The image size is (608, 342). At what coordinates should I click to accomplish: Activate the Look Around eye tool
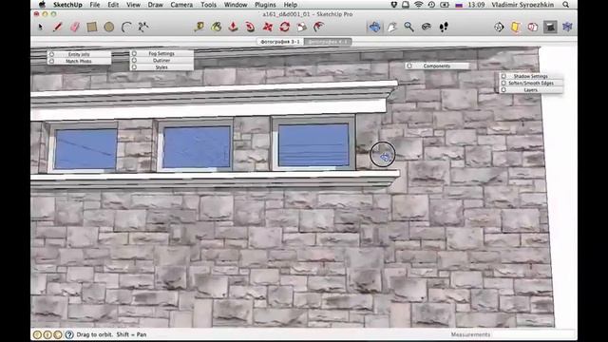click(427, 27)
